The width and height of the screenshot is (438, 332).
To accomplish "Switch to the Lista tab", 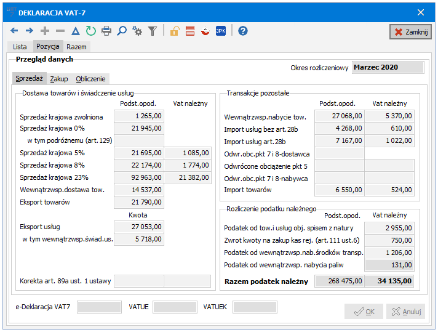I will pyautogui.click(x=20, y=47).
